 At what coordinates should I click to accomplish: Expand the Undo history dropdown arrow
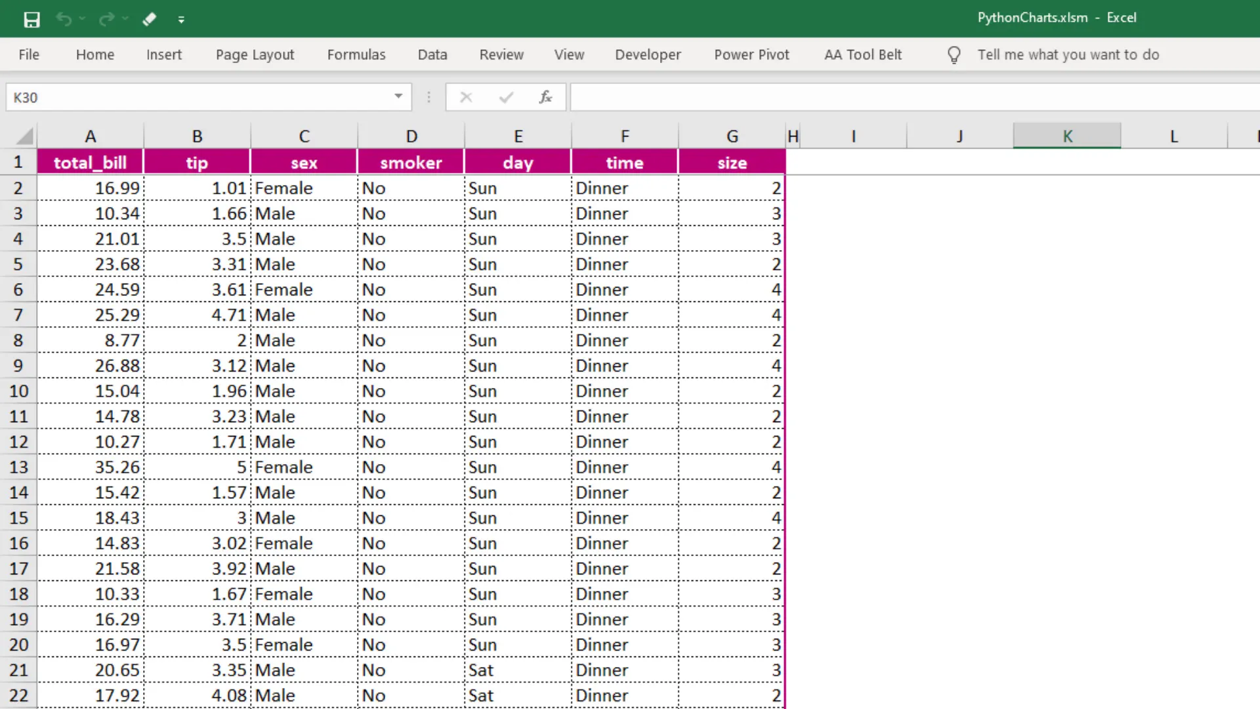(81, 19)
